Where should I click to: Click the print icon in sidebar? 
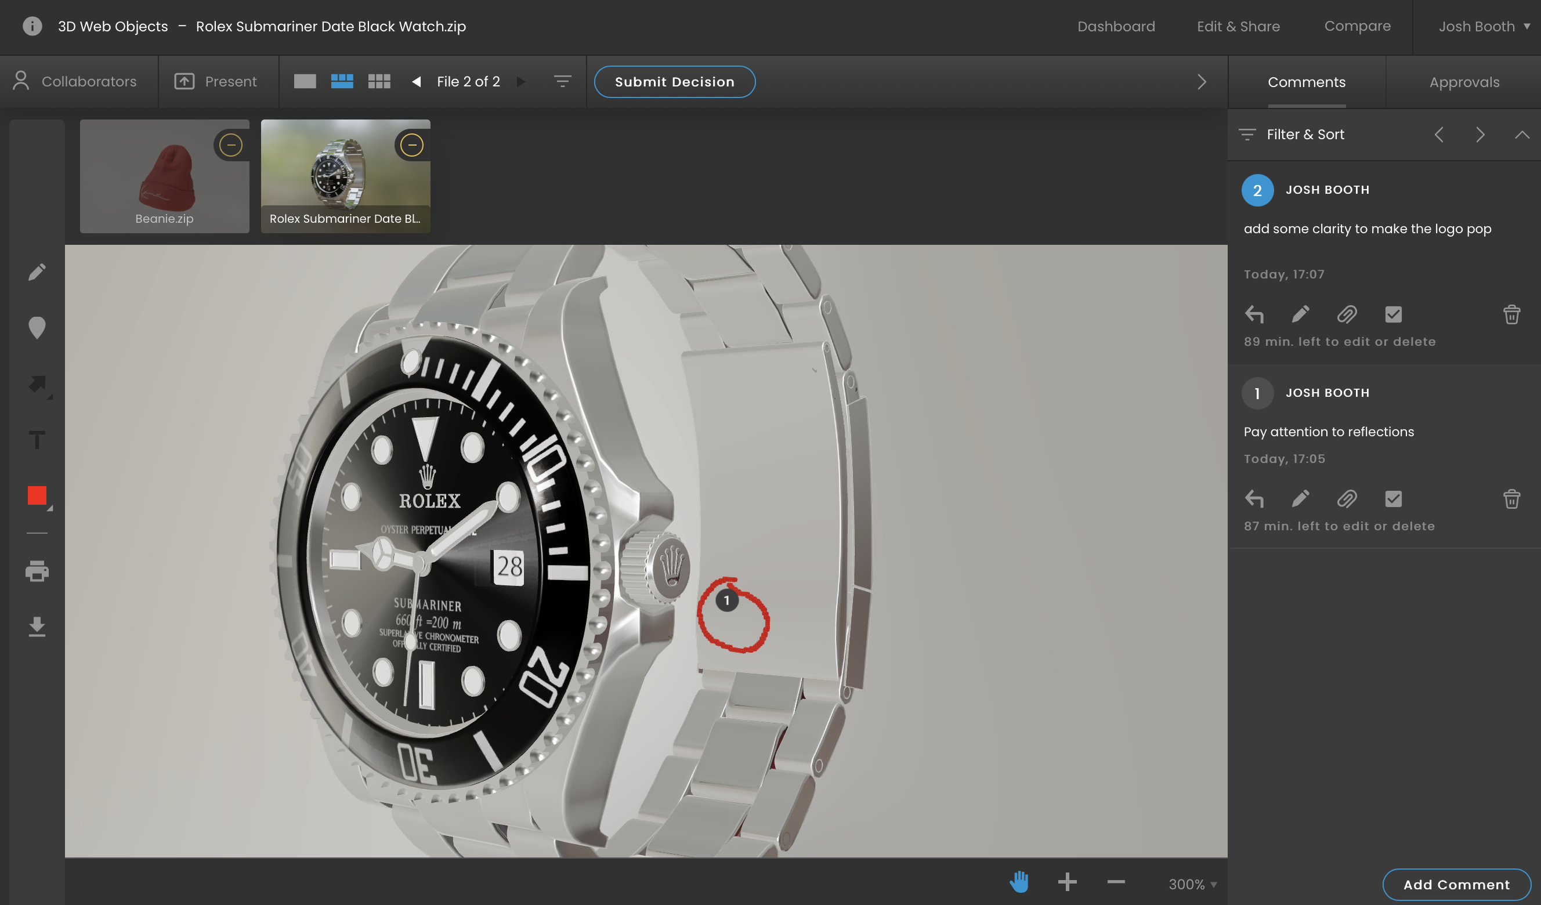point(37,571)
